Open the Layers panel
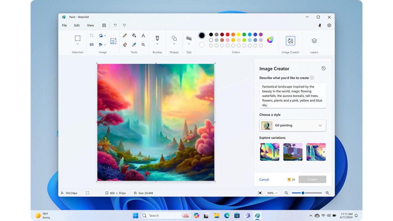Image resolution: width=393 pixels, height=221 pixels. click(x=314, y=41)
